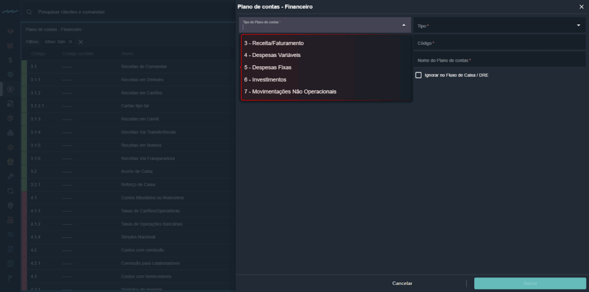The width and height of the screenshot is (589, 292).
Task: Click the search magnifier icon
Action: (x=29, y=11)
